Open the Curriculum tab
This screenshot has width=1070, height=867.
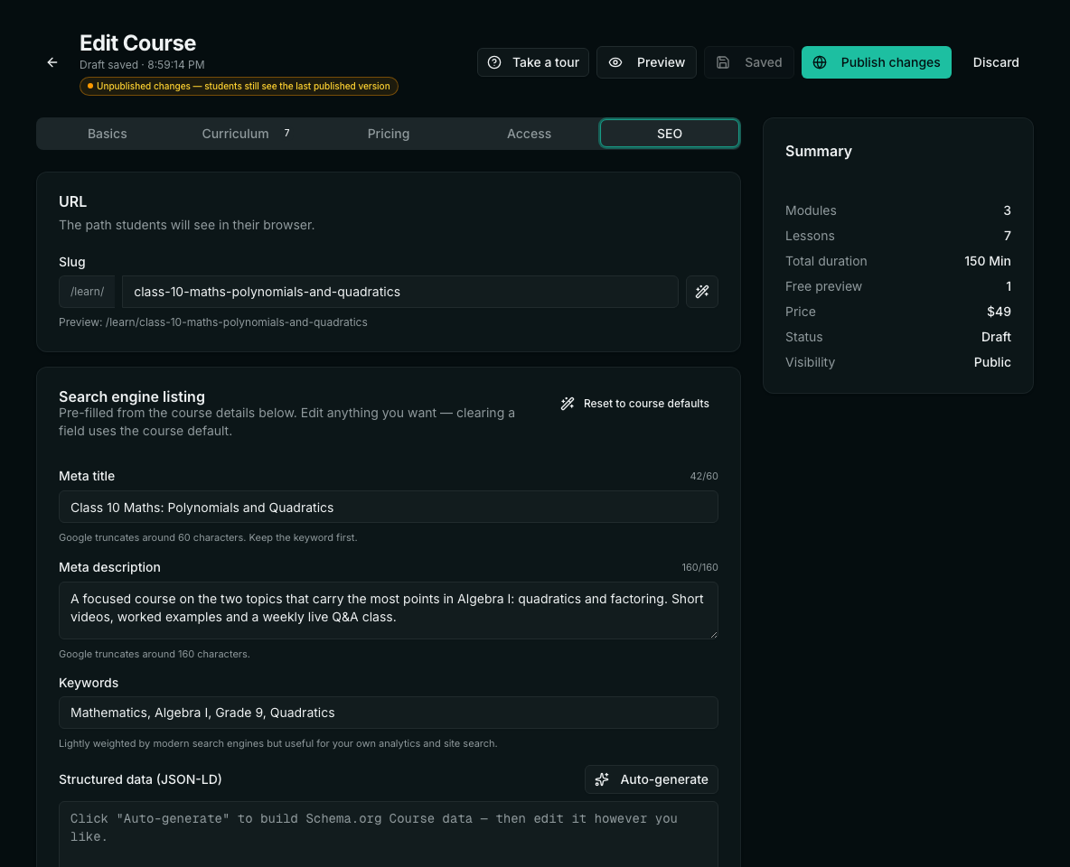[x=247, y=134]
